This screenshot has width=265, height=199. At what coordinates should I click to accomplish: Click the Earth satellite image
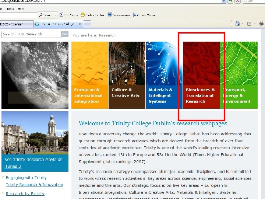click(x=35, y=75)
